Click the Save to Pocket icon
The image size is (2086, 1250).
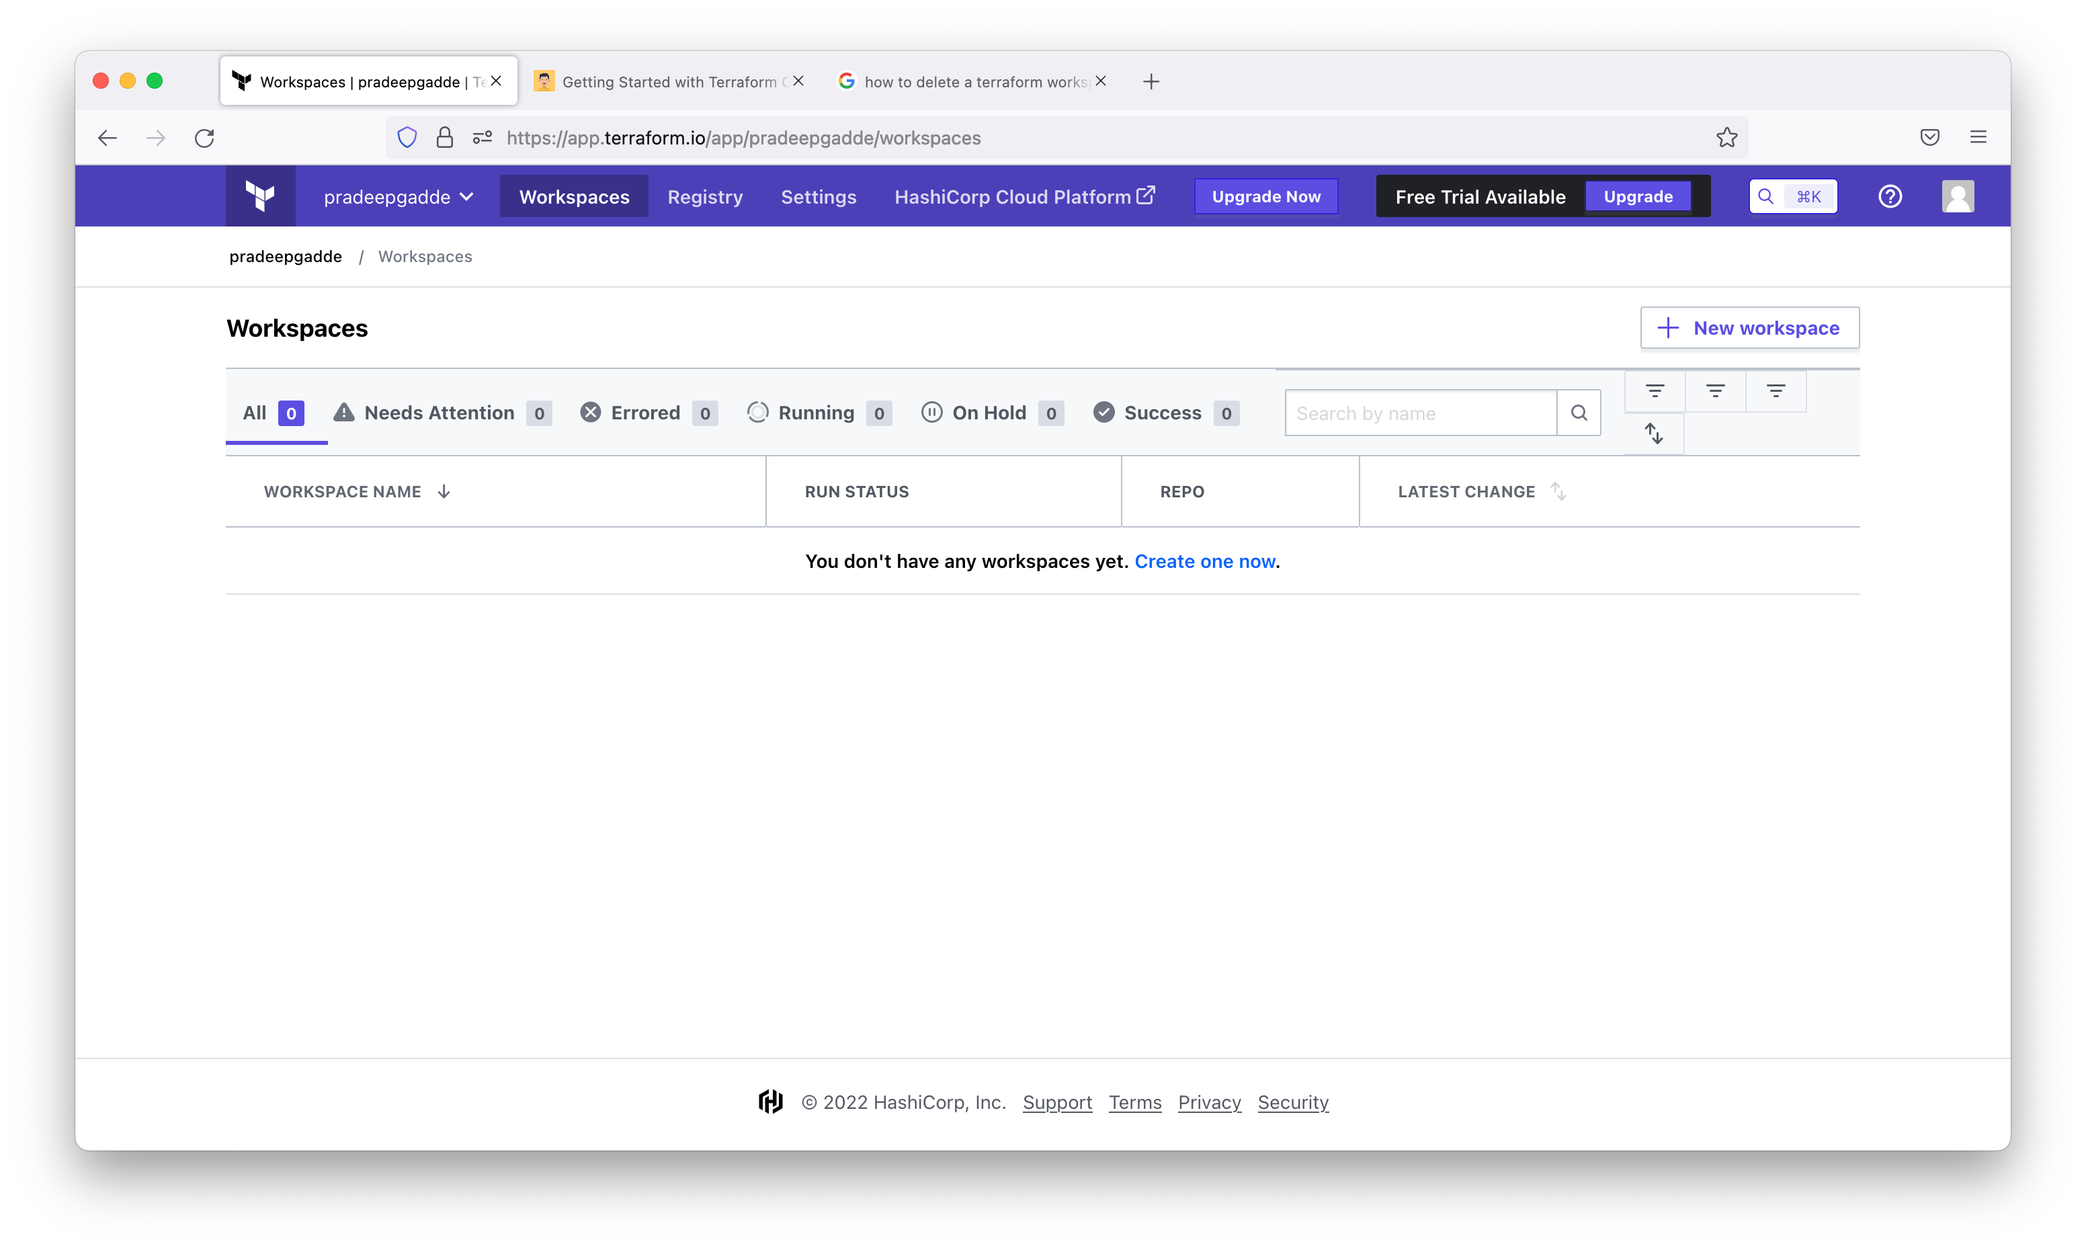pos(1929,137)
